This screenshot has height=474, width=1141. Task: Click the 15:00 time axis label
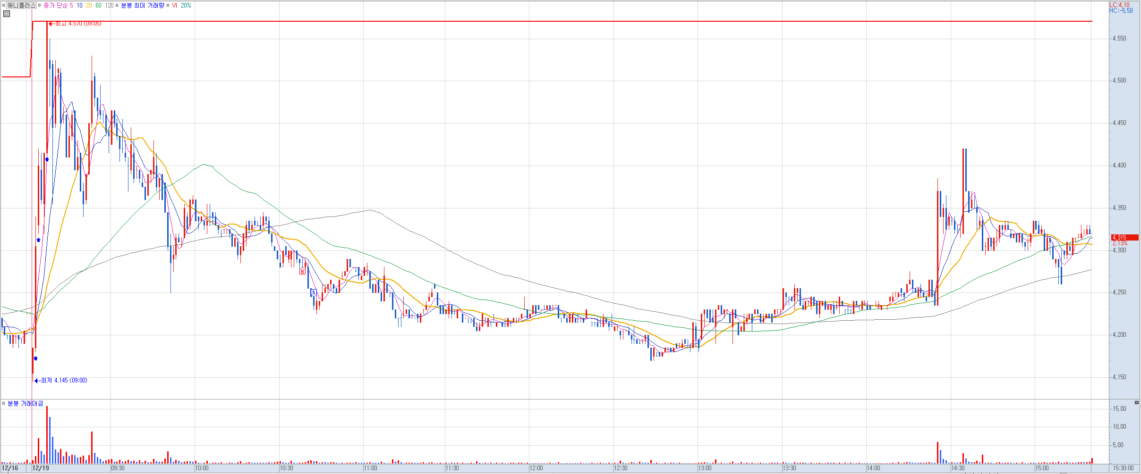[1042, 468]
